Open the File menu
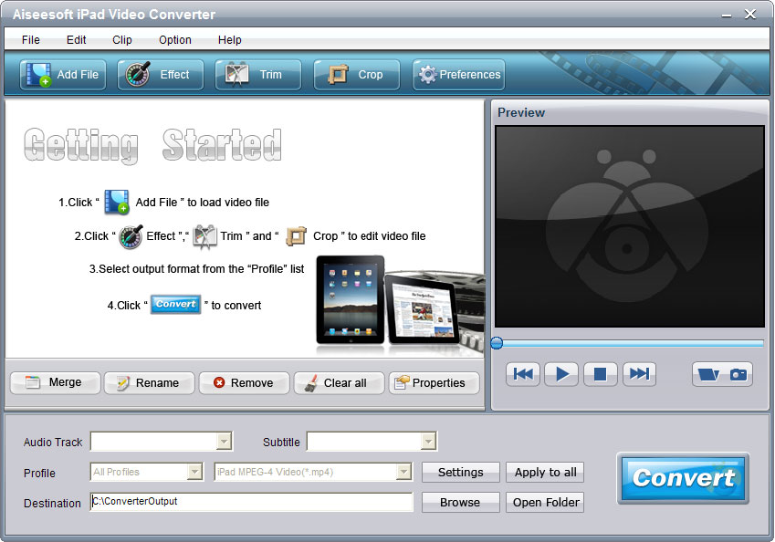Screen dimensions: 775x542 [31, 39]
